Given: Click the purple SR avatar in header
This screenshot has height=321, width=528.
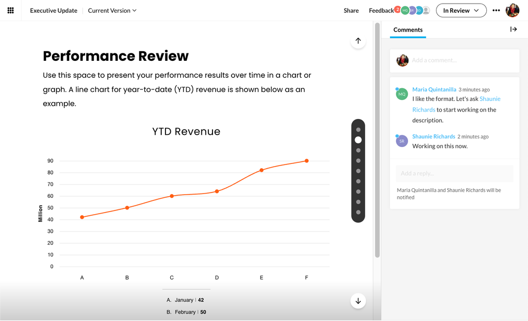Looking at the screenshot, I should tap(412, 11).
